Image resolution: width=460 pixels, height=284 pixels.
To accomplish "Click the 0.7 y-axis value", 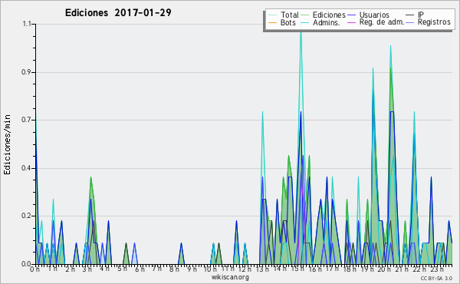I will 26,120.
